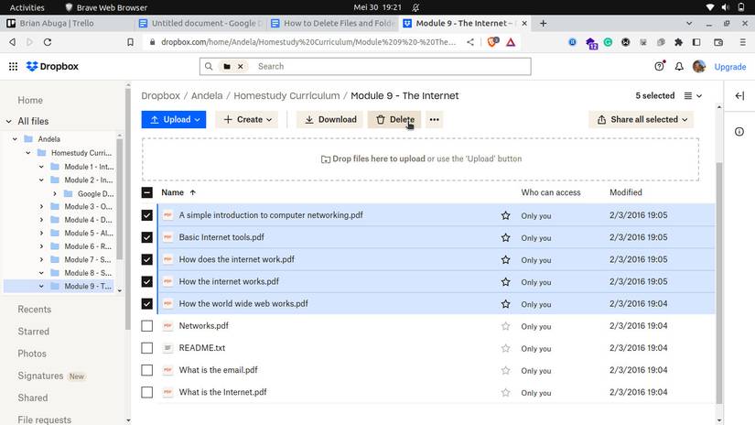
Task: Star README.txt
Action: (x=505, y=348)
